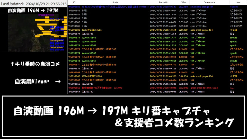
Task: Select "184 UTXTv3a4" command in row 196999872
Action: [198, 61]
